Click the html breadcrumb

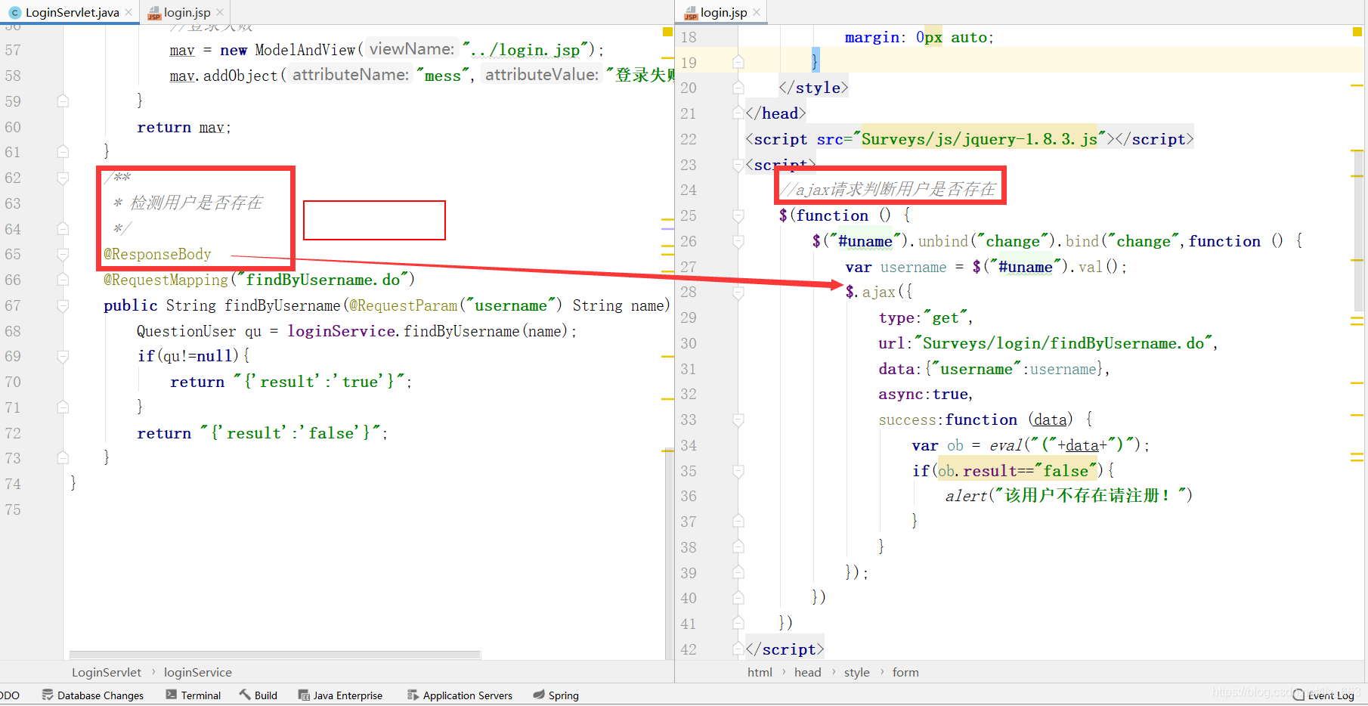point(760,672)
